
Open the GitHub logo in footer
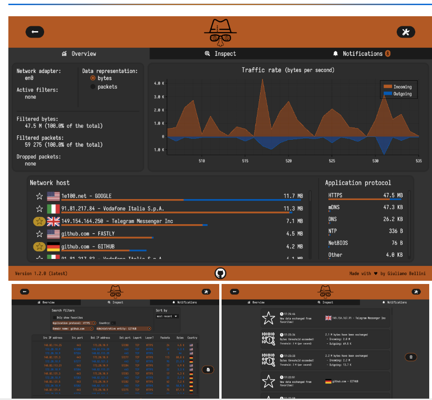[x=220, y=273]
